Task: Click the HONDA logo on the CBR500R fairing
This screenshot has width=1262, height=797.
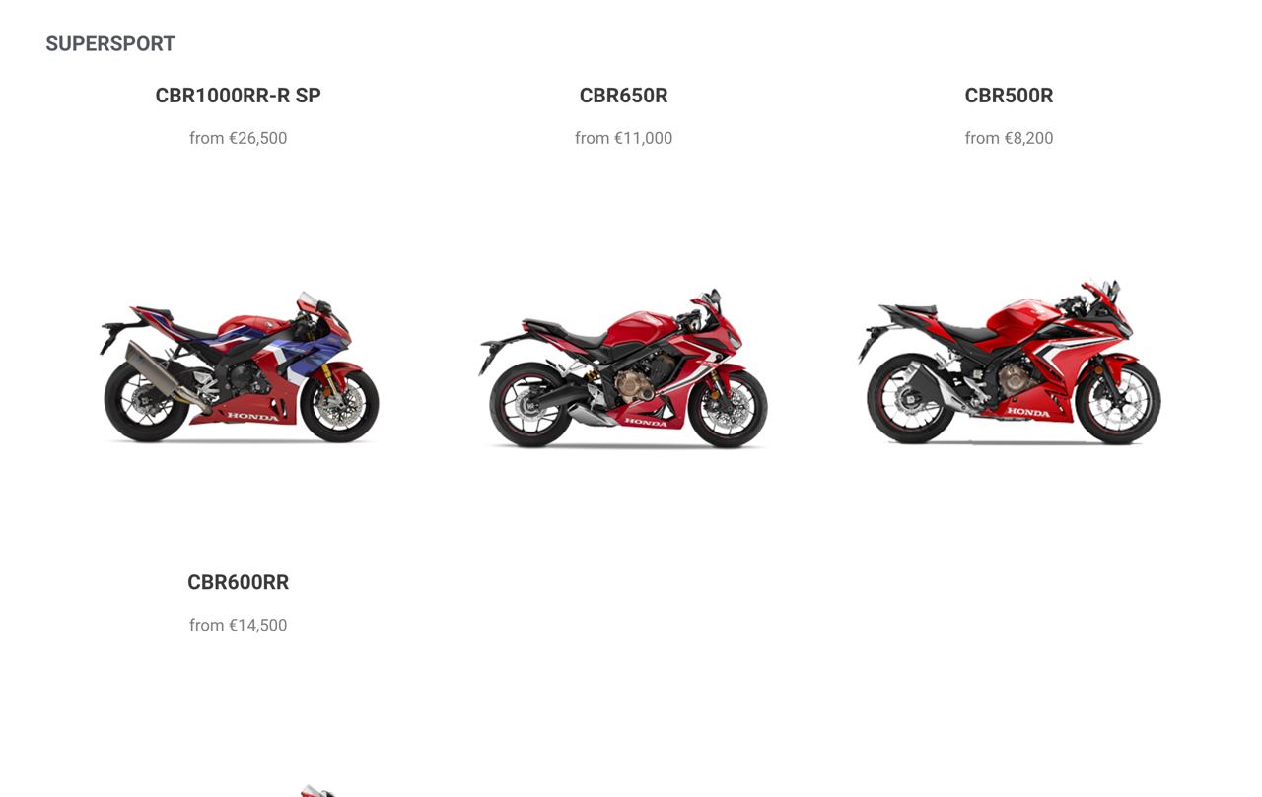Action: (1028, 412)
